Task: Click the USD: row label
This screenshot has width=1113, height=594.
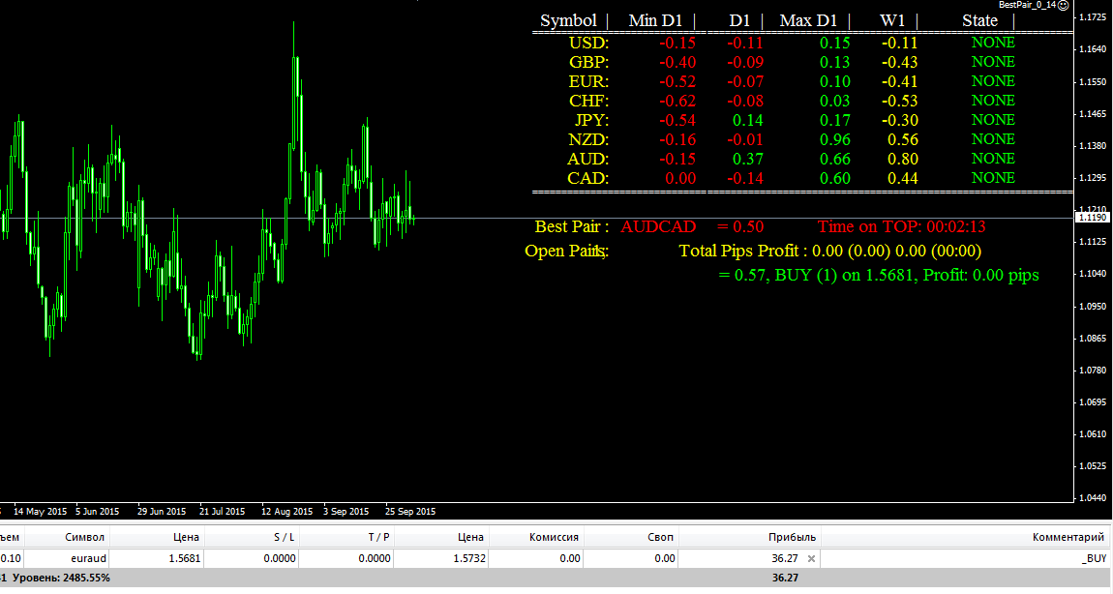Action: click(588, 43)
